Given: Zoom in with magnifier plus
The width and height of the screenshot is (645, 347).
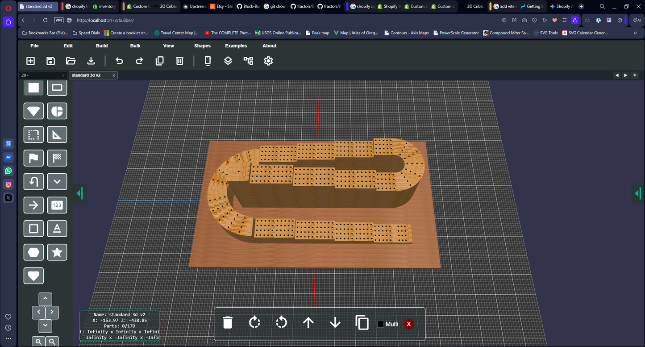Looking at the screenshot, I should click(x=38, y=342).
